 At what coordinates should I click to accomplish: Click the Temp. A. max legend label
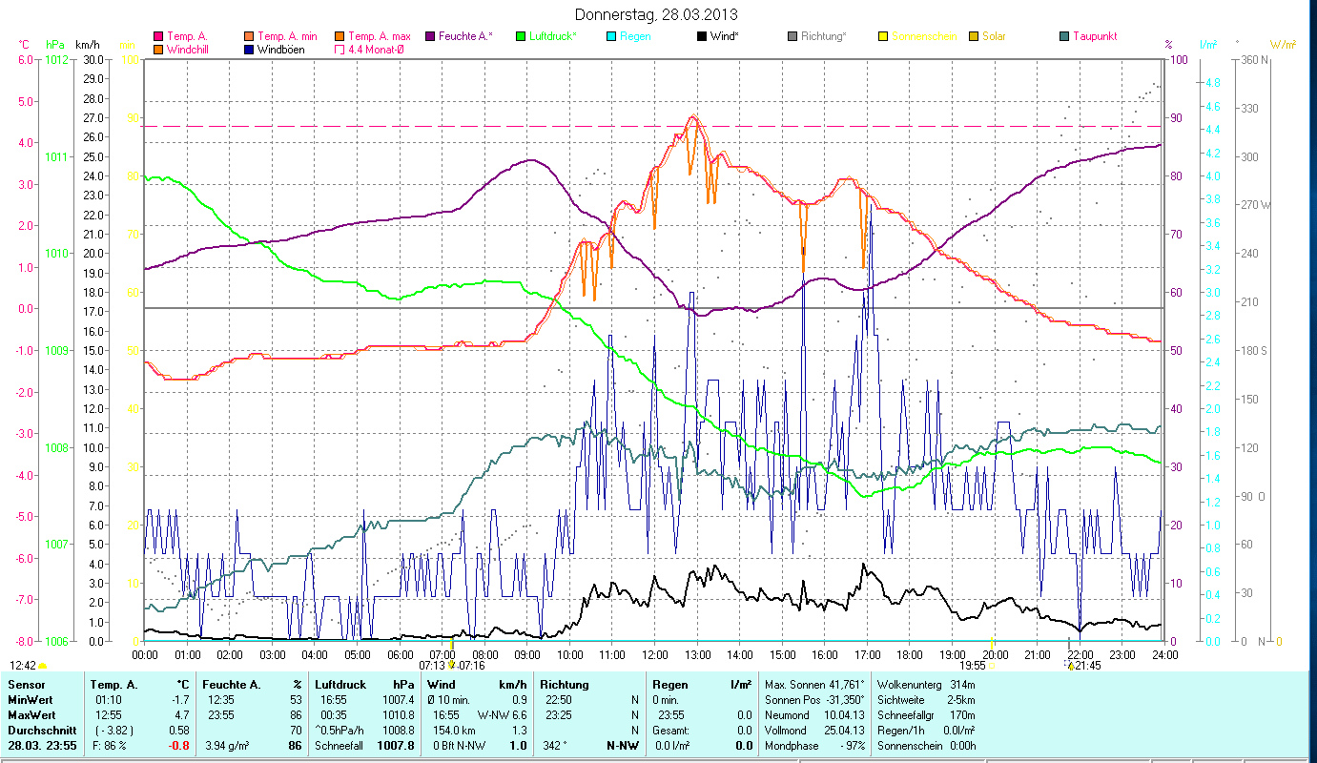(379, 37)
